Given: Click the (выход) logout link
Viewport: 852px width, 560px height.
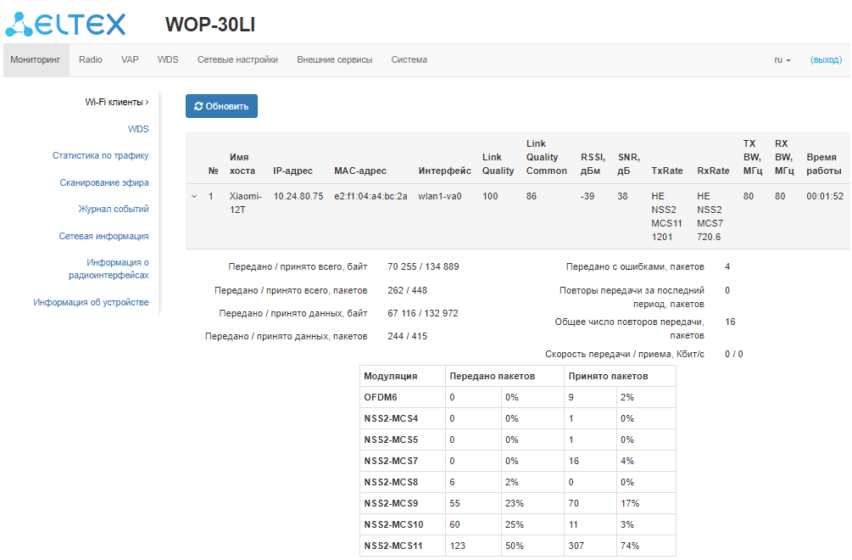Looking at the screenshot, I should pos(826,60).
